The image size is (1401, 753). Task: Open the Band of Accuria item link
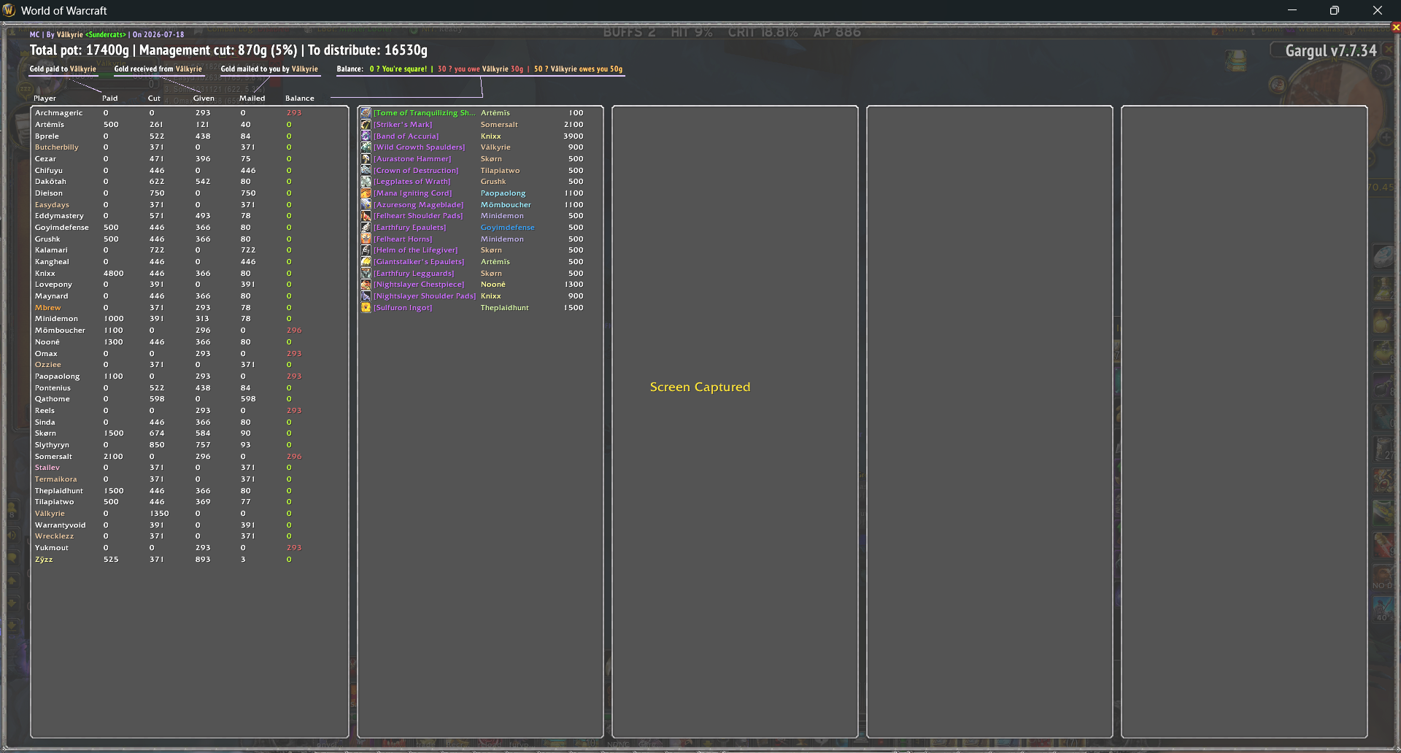click(406, 136)
